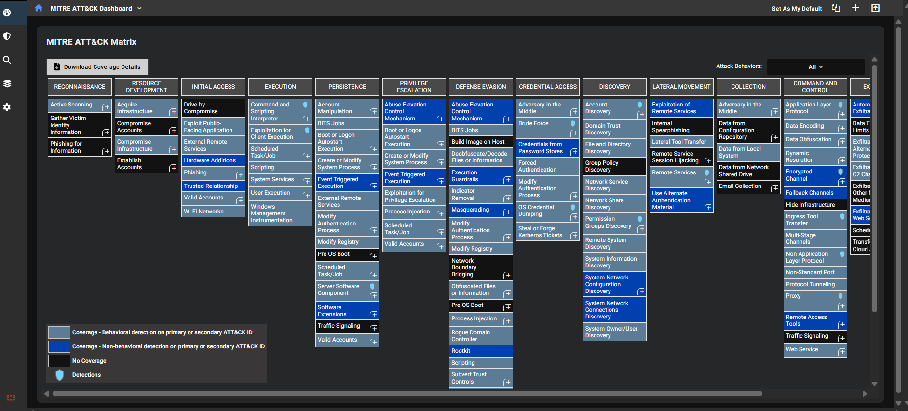This screenshot has width=908, height=411.
Task: Click the Drive-by Compromise cell
Action: click(214, 108)
